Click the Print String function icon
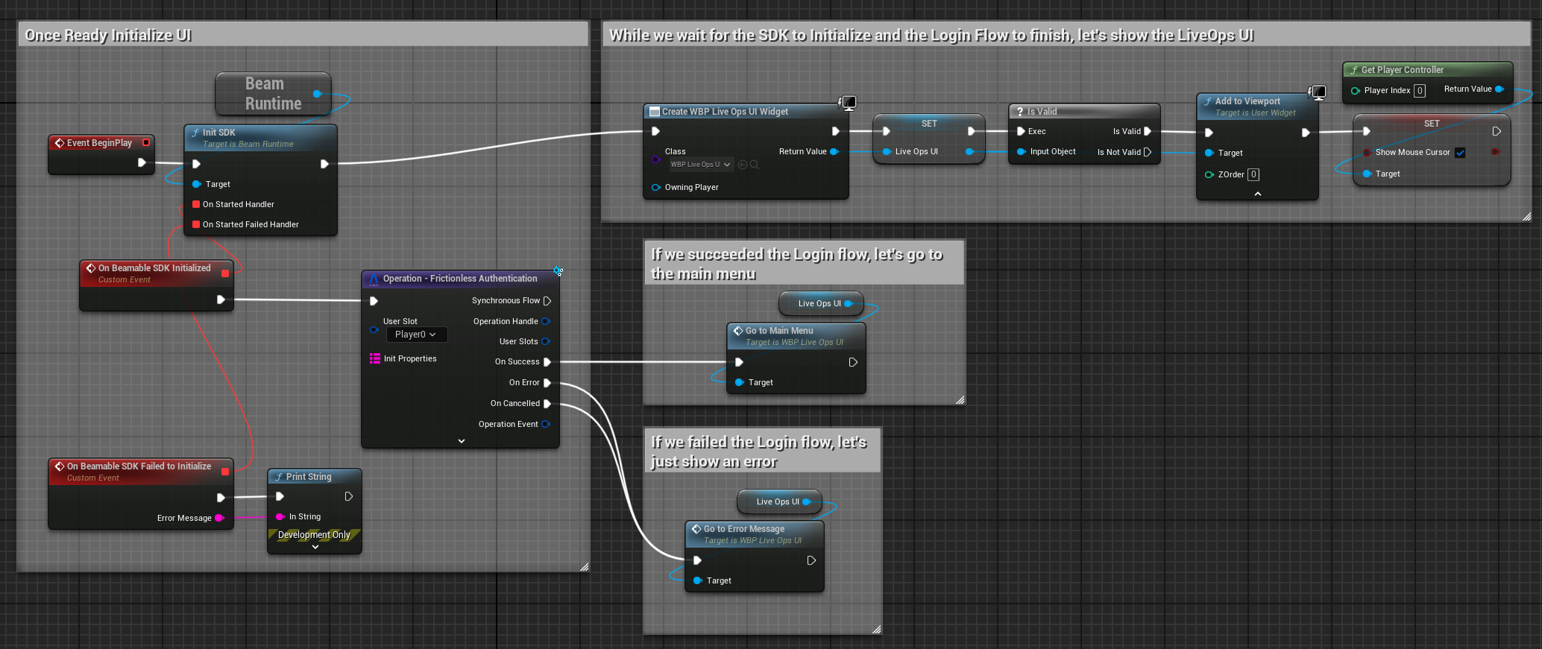Viewport: 1542px width, 649px height. pyautogui.click(x=279, y=477)
